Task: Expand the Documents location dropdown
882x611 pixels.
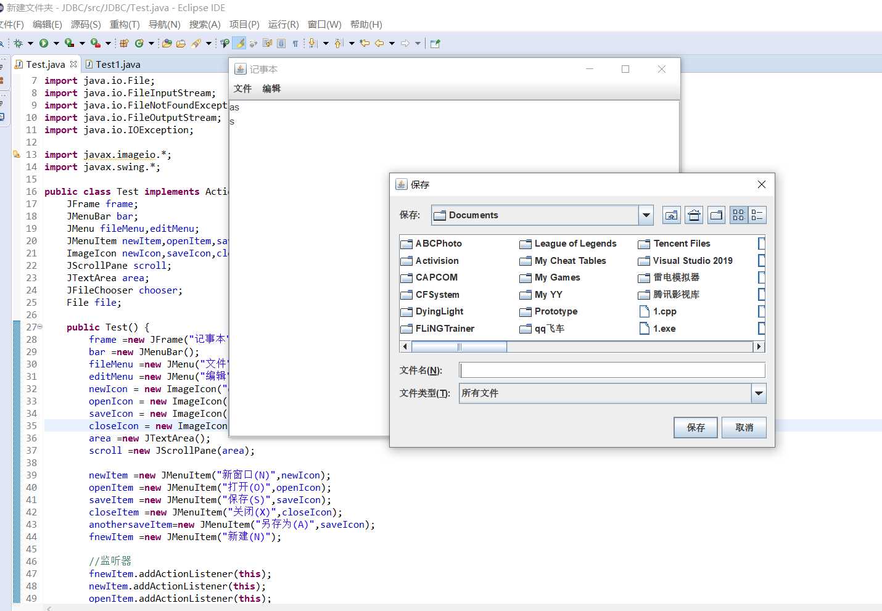Action: pos(646,215)
